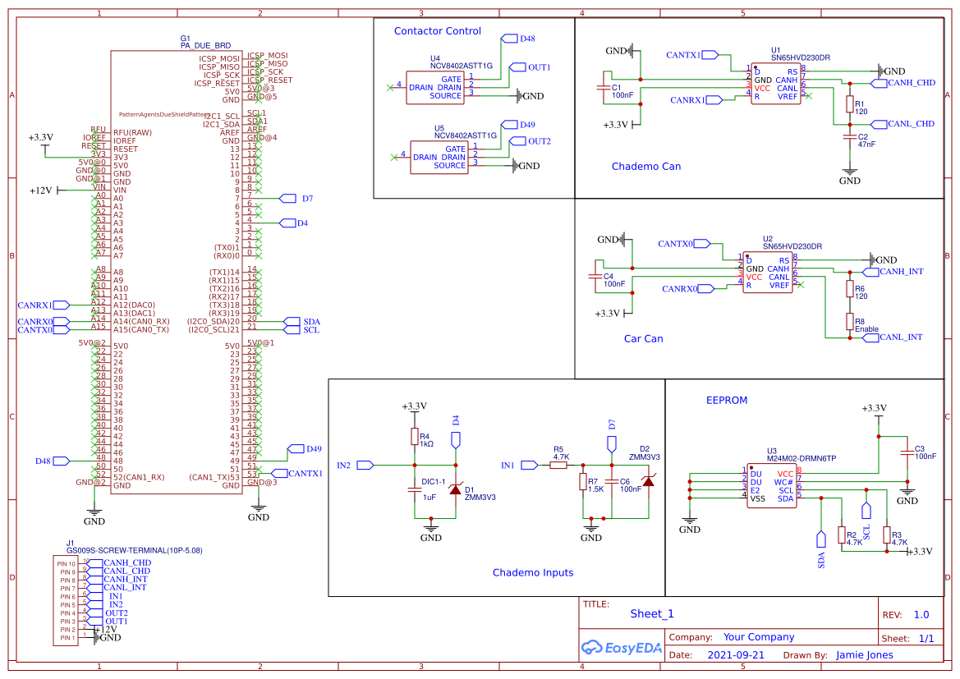The width and height of the screenshot is (960, 679).
Task: Click the U4 NCV8402ASTT1G driver symbol
Action: 434,87
